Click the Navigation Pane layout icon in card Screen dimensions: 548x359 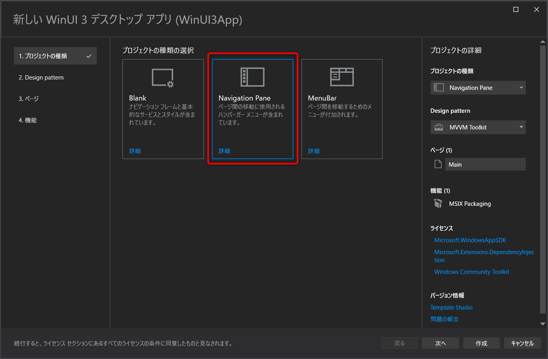point(252,77)
